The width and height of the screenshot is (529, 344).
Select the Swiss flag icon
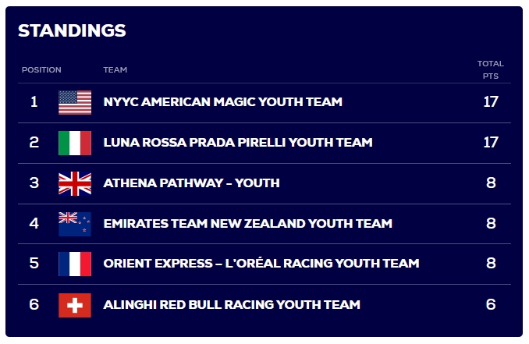(x=75, y=304)
